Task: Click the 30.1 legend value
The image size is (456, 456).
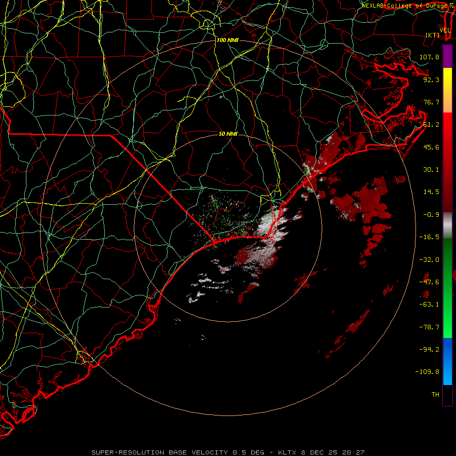Action: click(x=431, y=170)
